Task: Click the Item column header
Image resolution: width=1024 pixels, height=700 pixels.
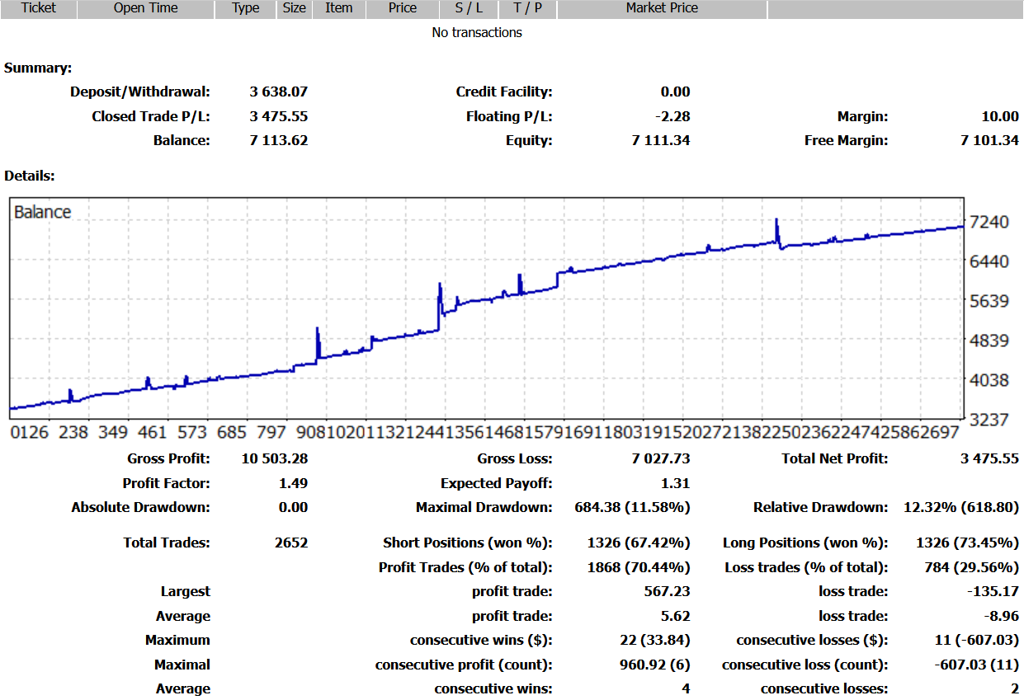Action: coord(338,9)
